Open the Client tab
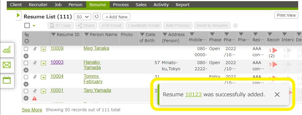Image resolution: width=302 pixels, height=115 pixels. pos(16,5)
